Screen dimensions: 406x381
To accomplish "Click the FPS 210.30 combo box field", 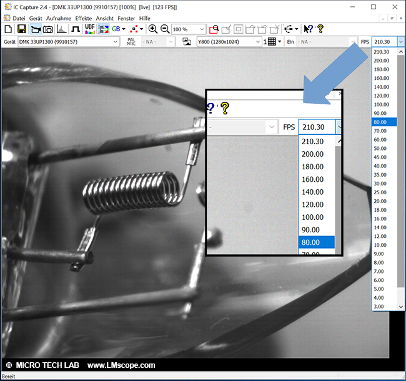I will click(x=383, y=42).
